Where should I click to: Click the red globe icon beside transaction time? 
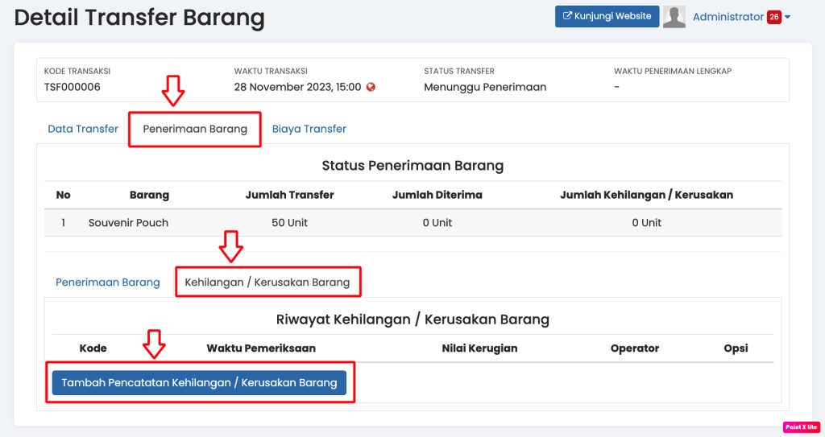(x=371, y=87)
